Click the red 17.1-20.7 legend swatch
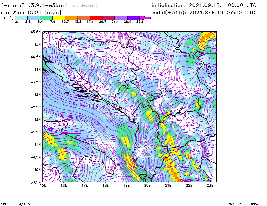 [96, 18]
